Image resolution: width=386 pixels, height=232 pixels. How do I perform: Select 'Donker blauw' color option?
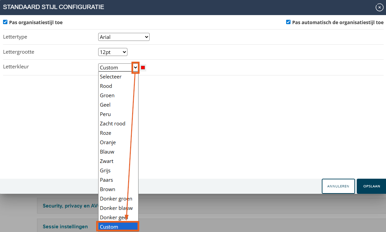(118, 208)
